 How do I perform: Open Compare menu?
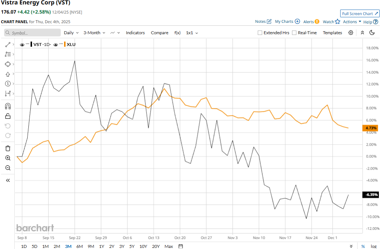pos(159,33)
